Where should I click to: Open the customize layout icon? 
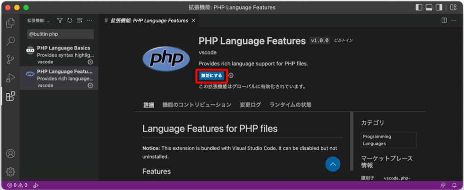click(x=453, y=7)
